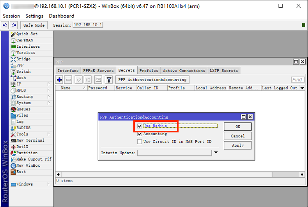This screenshot has width=308, height=207.
Task: Open CAPsMAN from the sidebar
Action: (32, 40)
